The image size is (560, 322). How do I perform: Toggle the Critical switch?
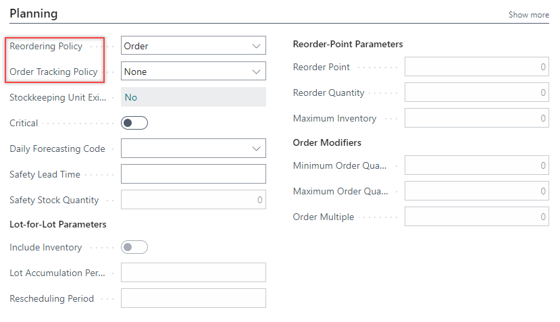(134, 123)
